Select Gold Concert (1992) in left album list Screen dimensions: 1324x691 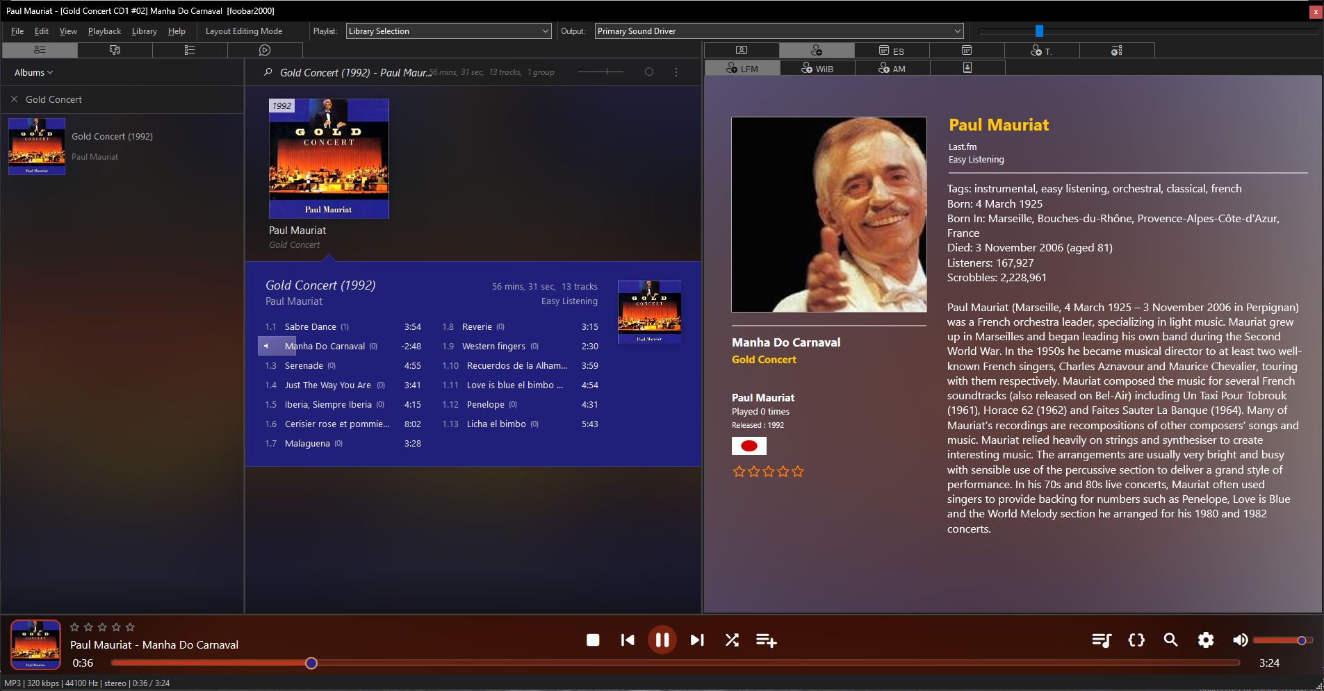tap(122, 146)
